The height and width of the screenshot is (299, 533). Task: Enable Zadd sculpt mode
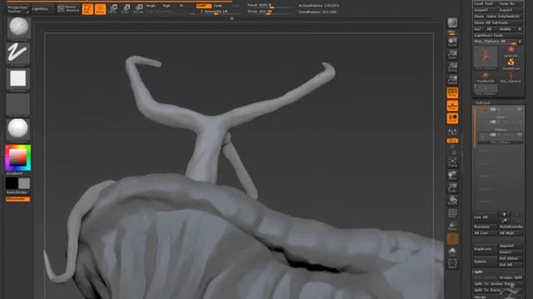pyautogui.click(x=203, y=6)
